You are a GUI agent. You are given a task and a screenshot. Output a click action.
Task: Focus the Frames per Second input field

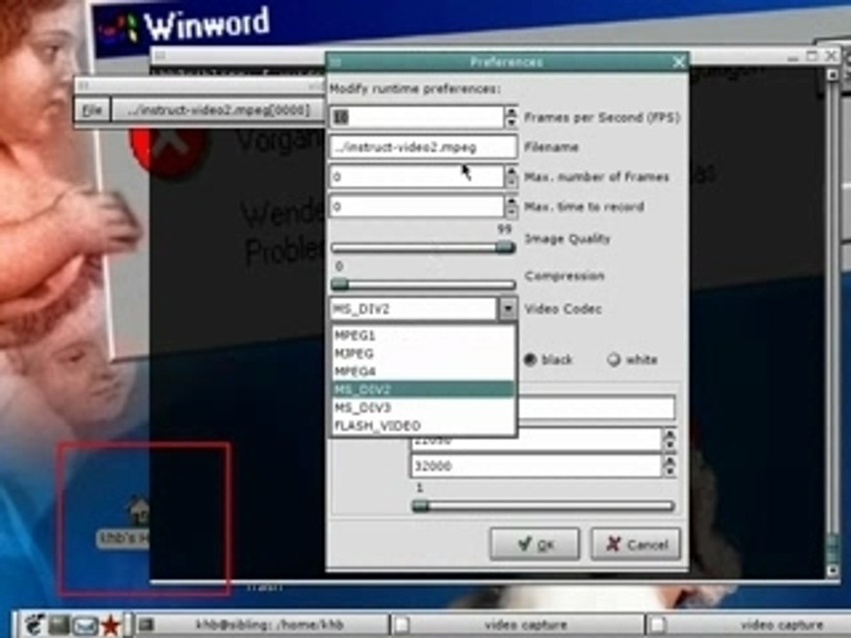click(417, 117)
